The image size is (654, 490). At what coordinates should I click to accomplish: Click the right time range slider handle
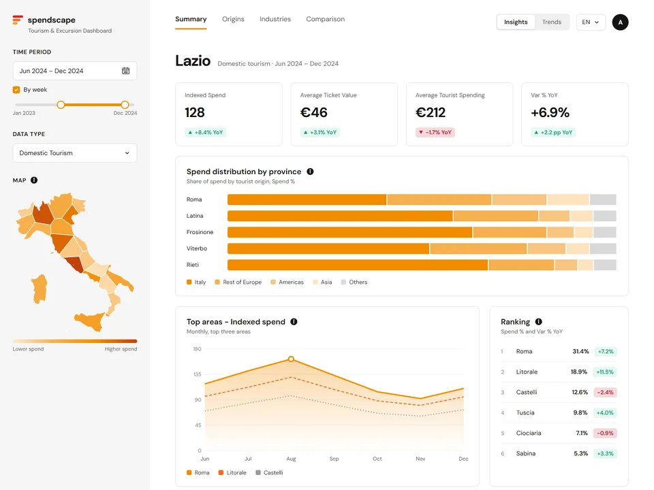pos(125,105)
